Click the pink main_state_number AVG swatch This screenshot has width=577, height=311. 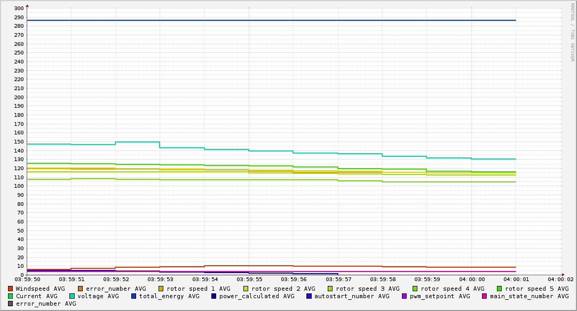[485, 296]
